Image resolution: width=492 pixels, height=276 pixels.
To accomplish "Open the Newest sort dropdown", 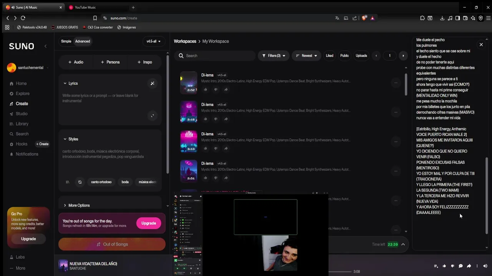I will pyautogui.click(x=306, y=56).
